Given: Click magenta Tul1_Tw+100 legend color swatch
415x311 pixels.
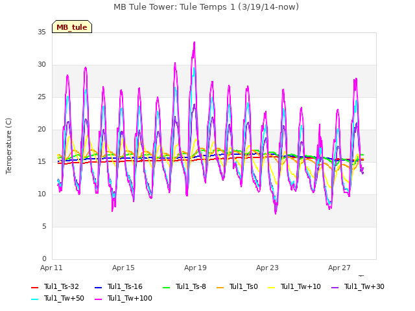Looking at the screenshot, I should [98, 299].
